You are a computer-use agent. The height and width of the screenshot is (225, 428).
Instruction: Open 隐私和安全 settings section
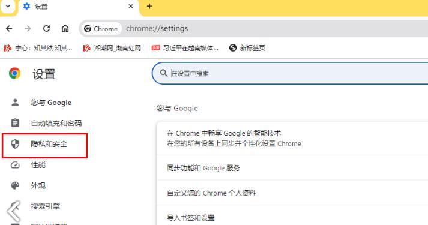(45, 146)
